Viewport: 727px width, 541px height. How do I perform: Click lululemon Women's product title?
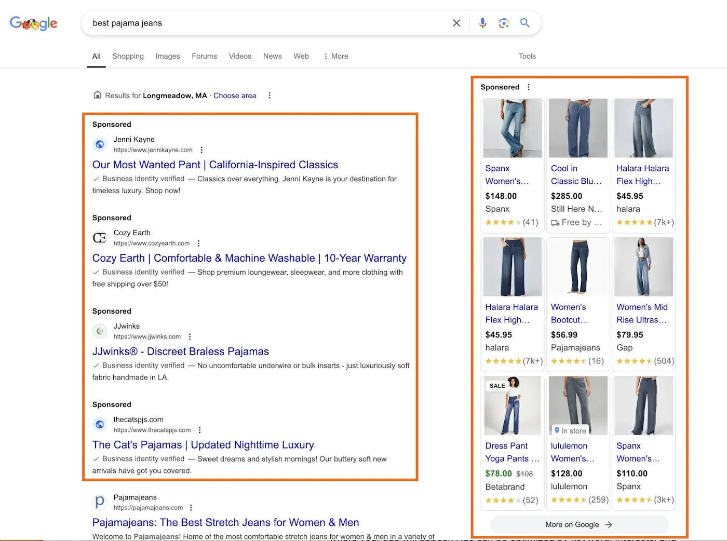point(572,452)
